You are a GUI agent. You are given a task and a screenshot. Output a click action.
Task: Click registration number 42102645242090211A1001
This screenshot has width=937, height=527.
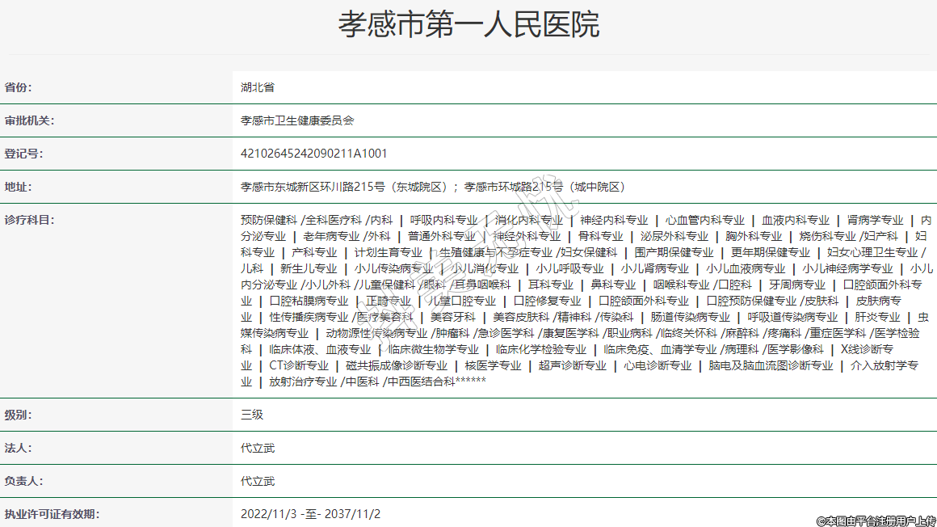pos(314,154)
